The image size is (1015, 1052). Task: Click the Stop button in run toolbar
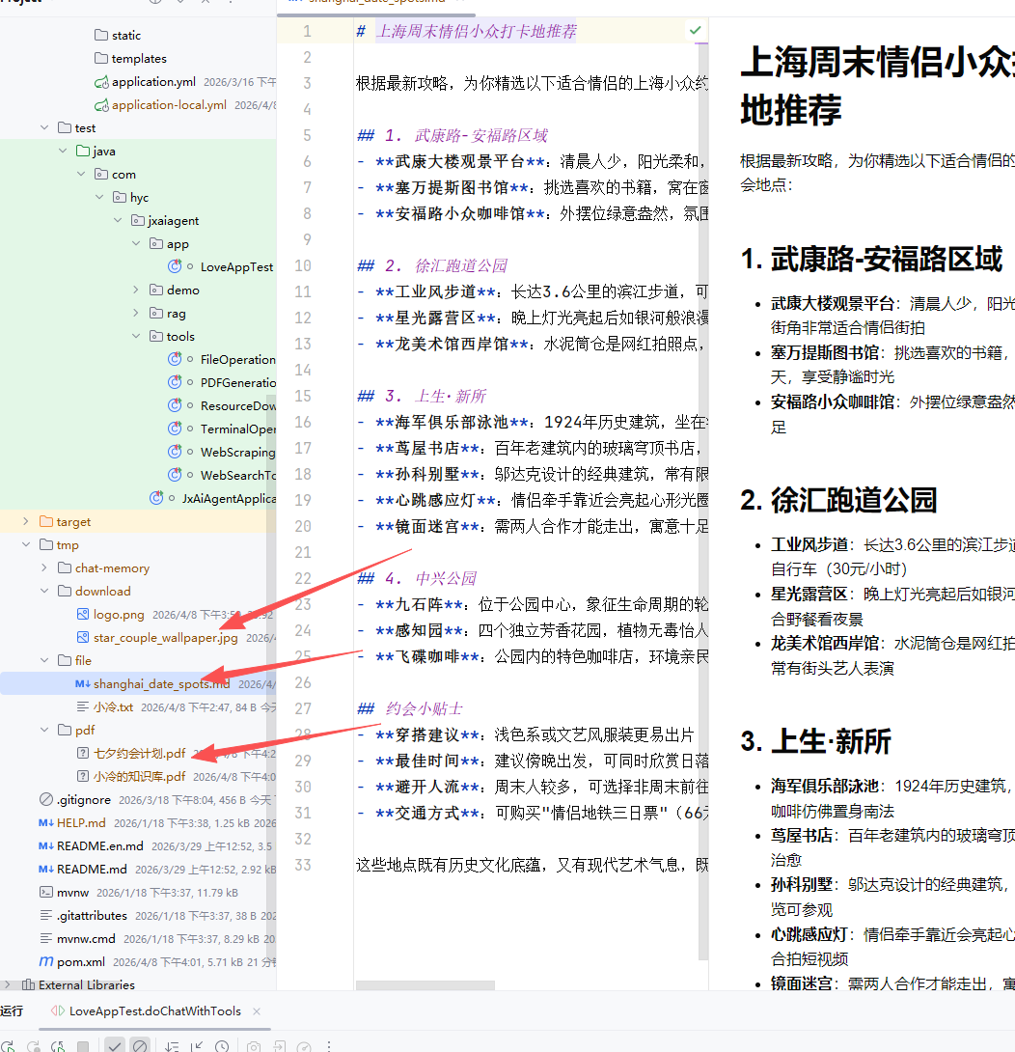83,1046
